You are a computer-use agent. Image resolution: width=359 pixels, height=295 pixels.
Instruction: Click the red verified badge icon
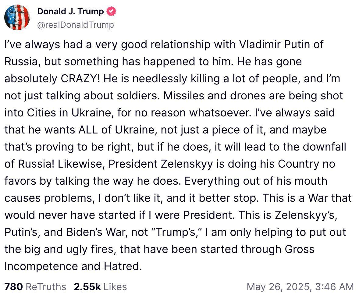coord(111,12)
